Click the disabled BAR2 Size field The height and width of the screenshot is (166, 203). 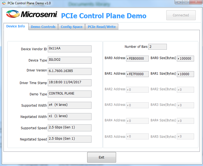tap(185, 90)
